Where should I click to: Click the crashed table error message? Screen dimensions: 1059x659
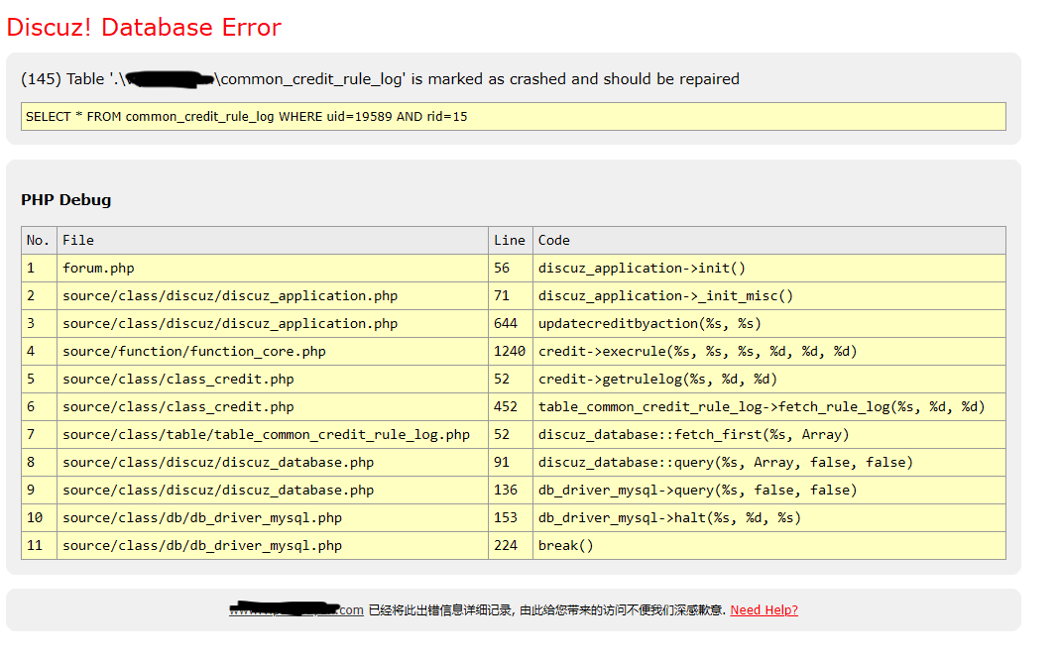(380, 79)
